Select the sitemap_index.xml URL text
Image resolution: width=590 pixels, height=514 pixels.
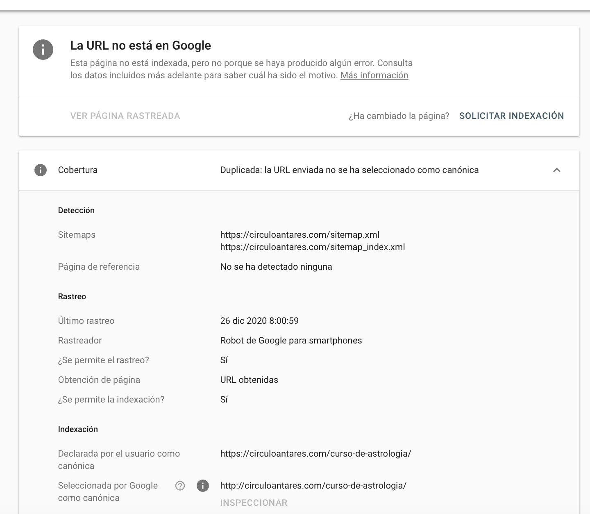click(313, 247)
